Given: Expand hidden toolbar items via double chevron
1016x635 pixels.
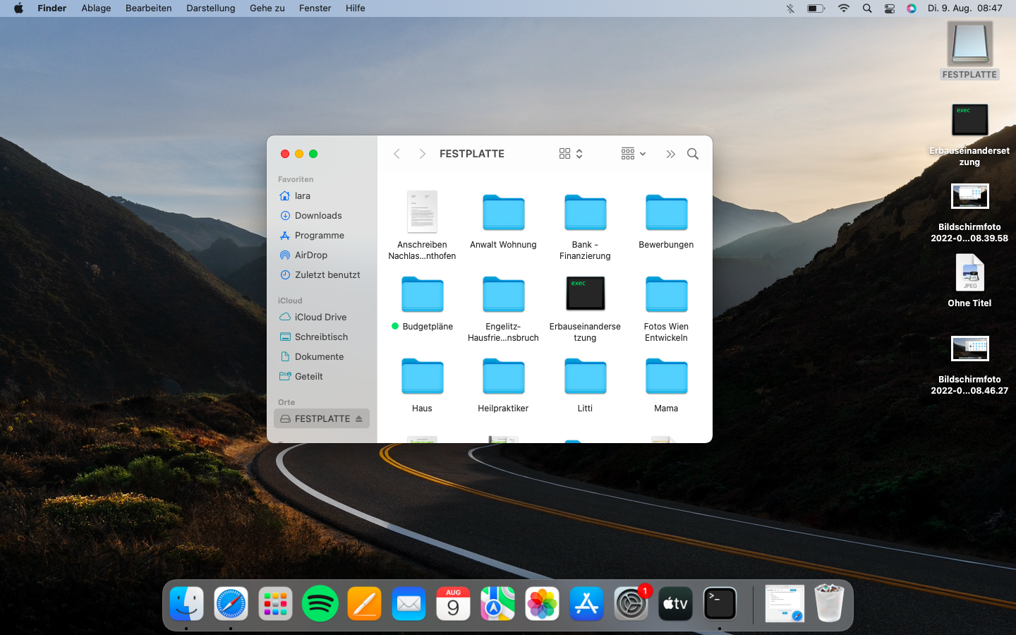Looking at the screenshot, I should [670, 153].
